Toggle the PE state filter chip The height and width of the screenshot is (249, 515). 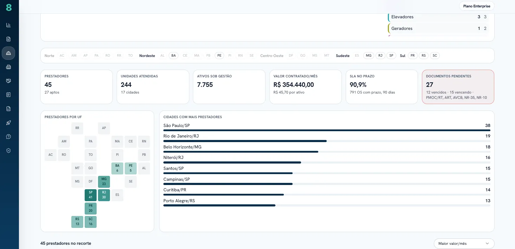(220, 56)
